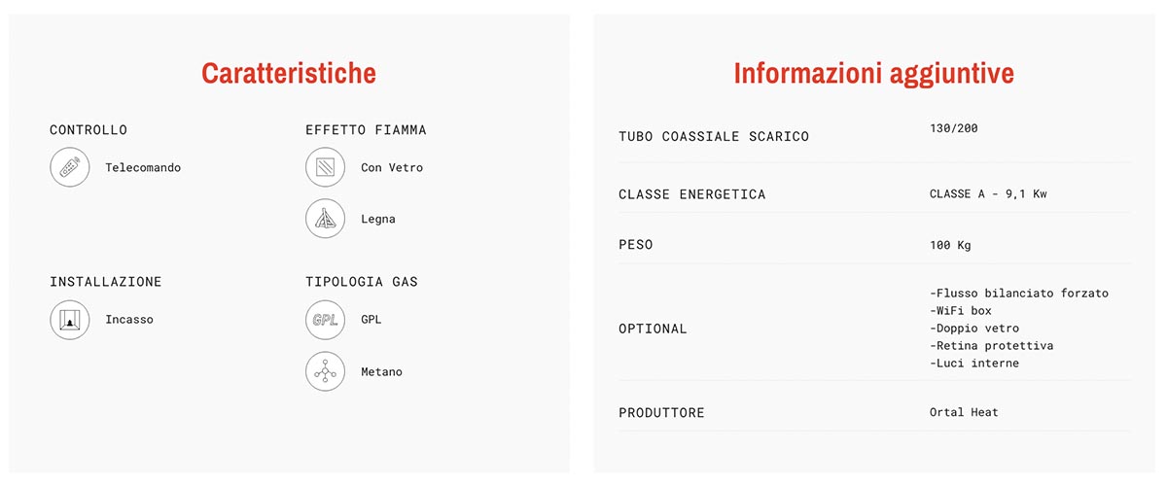Click the Incasso text label
Image resolution: width=1167 pixels, height=486 pixels.
pyautogui.click(x=129, y=320)
